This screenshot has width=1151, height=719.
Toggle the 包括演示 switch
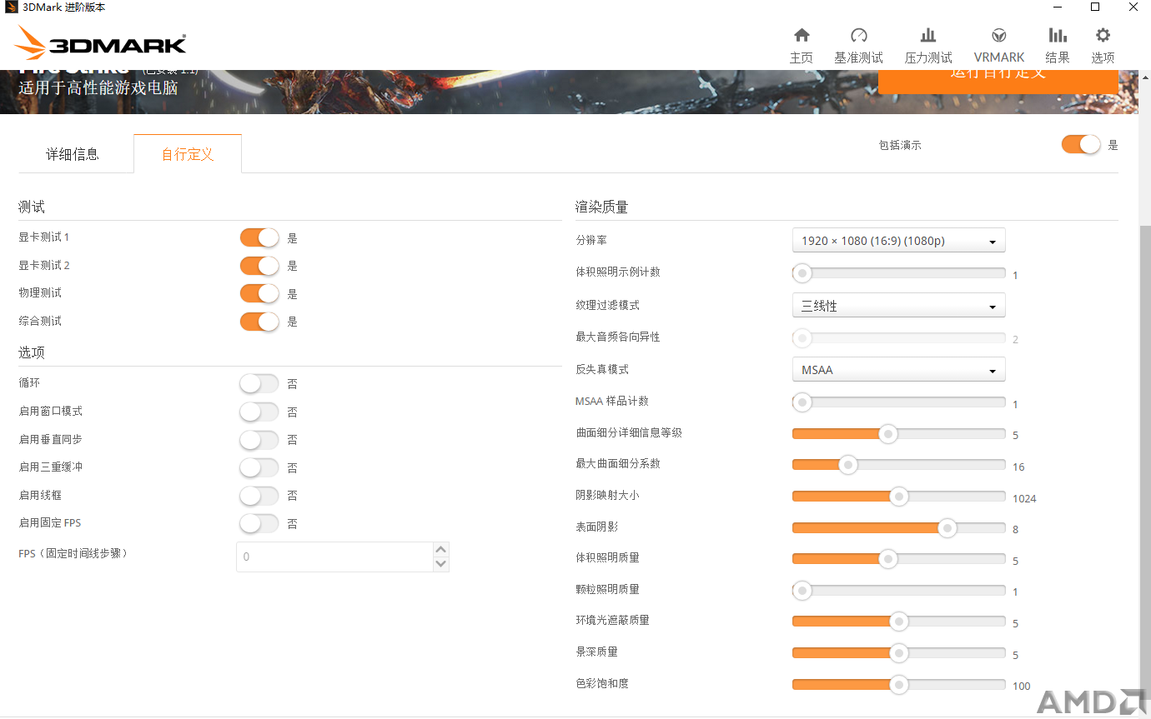pos(1081,144)
